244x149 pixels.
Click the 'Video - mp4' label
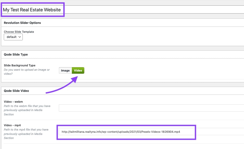click(x=12, y=125)
